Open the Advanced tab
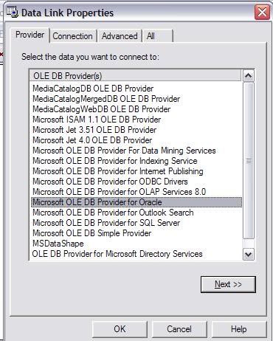The width and height of the screenshot is (273, 341). (120, 36)
